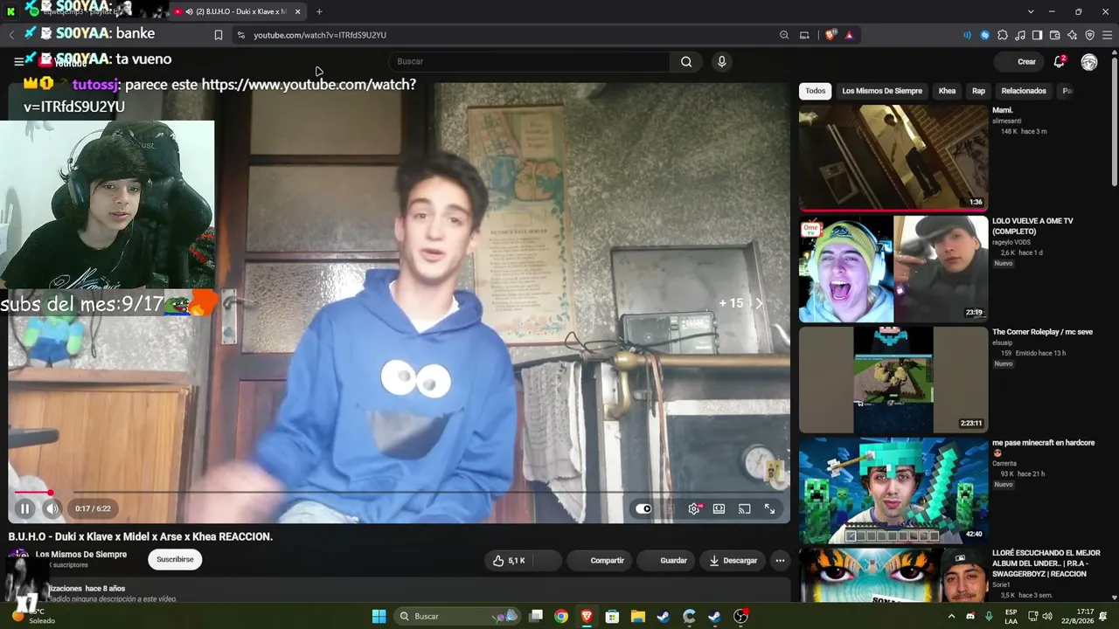
Task: Open the Leo AI sparkle icon
Action: (x=1073, y=35)
